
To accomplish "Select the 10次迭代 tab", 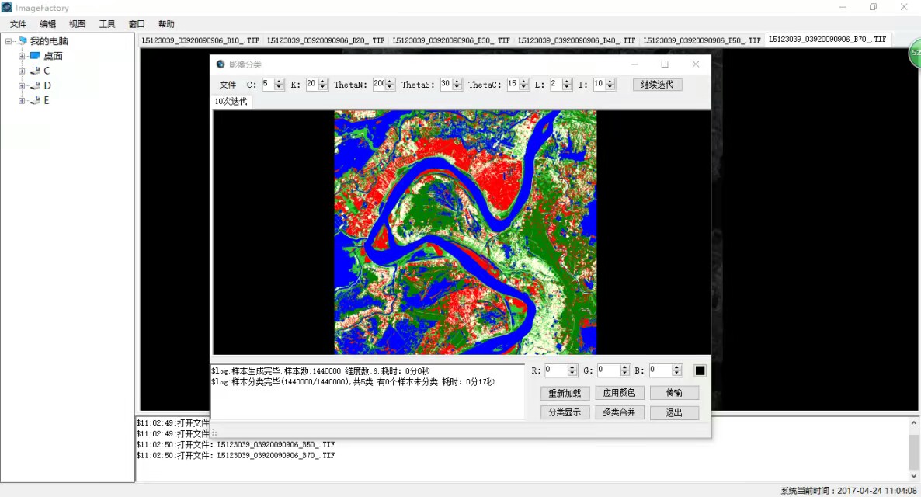I will [x=231, y=101].
